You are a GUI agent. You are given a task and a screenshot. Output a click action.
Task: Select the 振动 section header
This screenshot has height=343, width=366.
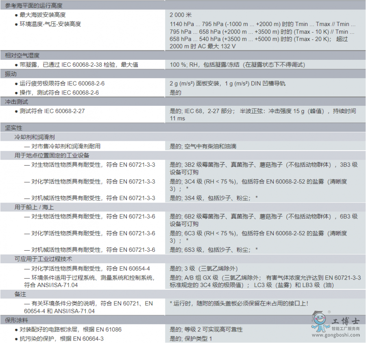[x=11, y=74]
